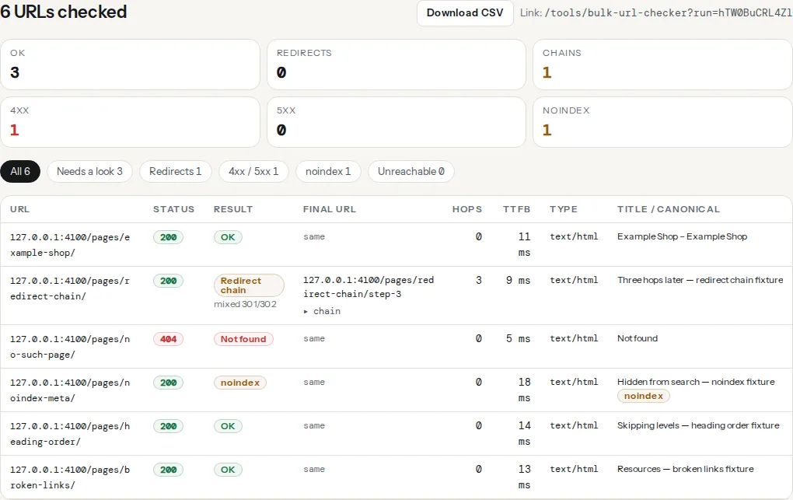Select the broken-links URL cell
The height and width of the screenshot is (500, 793).
pyautogui.click(x=70, y=477)
